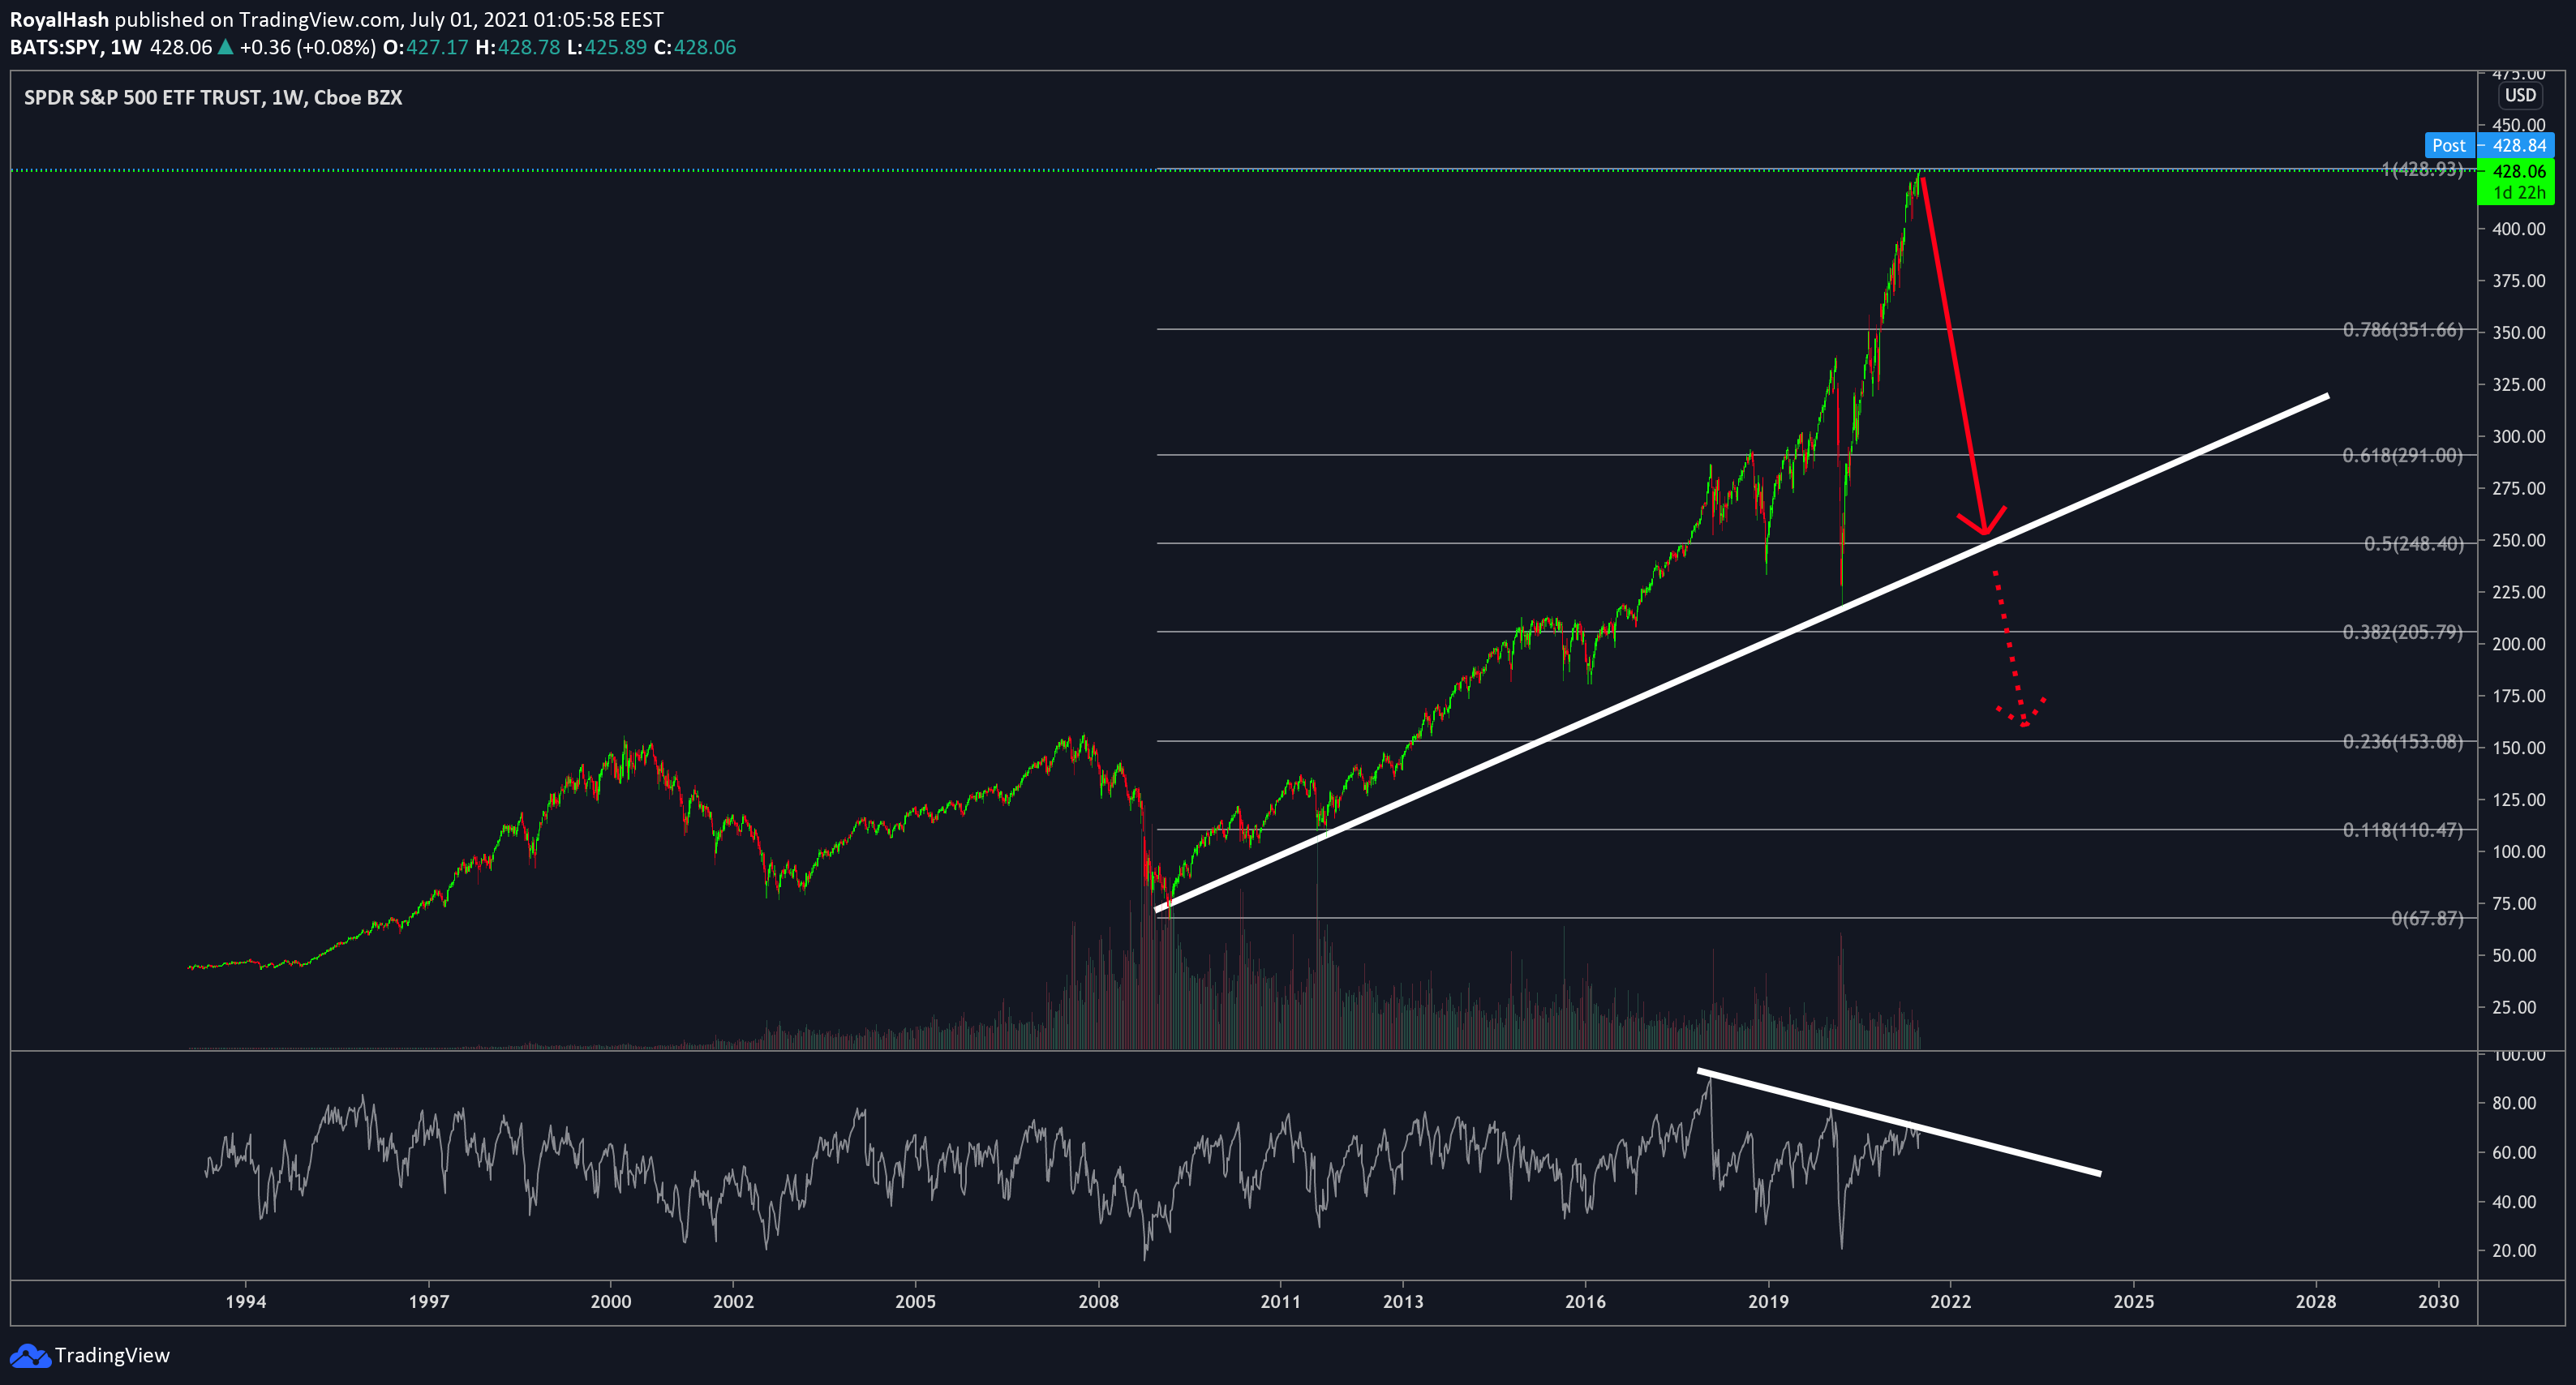Select the 0.5(248.40) Fibonacci level label

click(2413, 543)
